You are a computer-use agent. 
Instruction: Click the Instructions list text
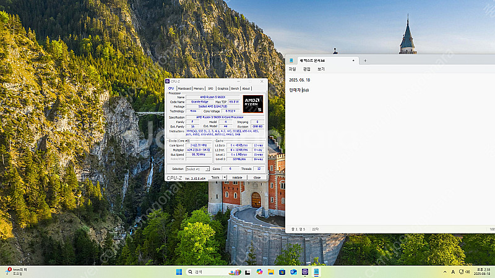click(225, 133)
